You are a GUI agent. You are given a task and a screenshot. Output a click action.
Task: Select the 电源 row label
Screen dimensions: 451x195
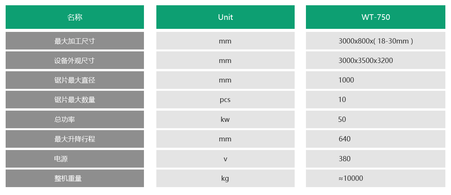pos(61,159)
